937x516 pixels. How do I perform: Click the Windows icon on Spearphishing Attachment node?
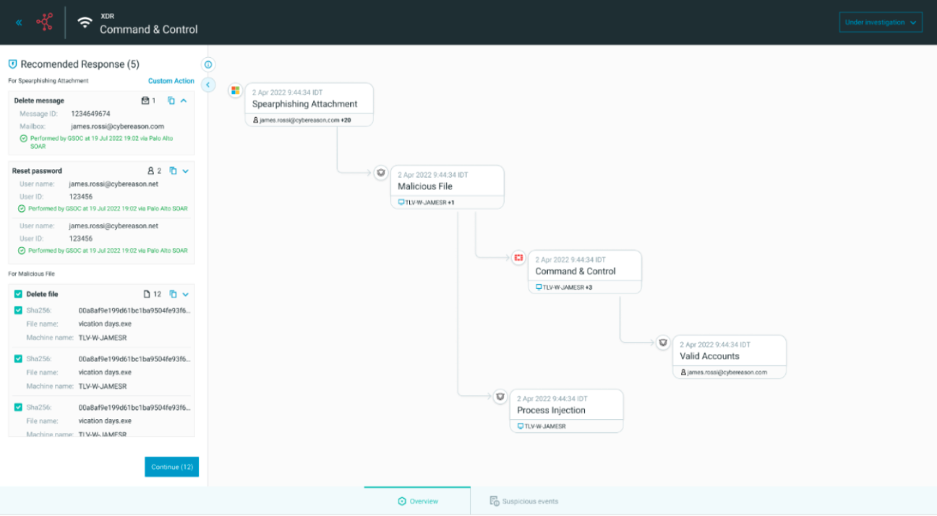tap(235, 90)
